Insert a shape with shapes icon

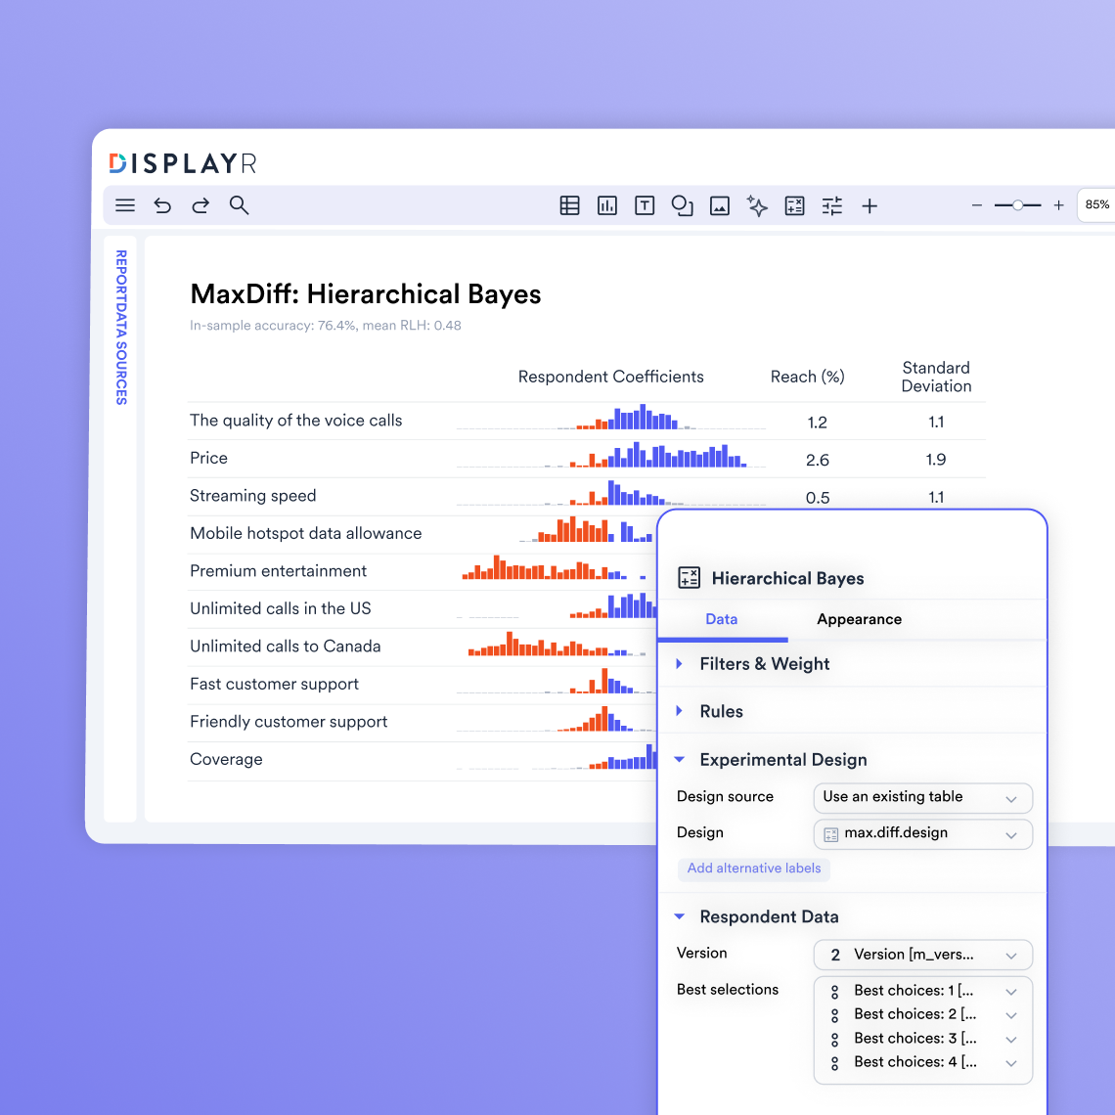pos(682,205)
